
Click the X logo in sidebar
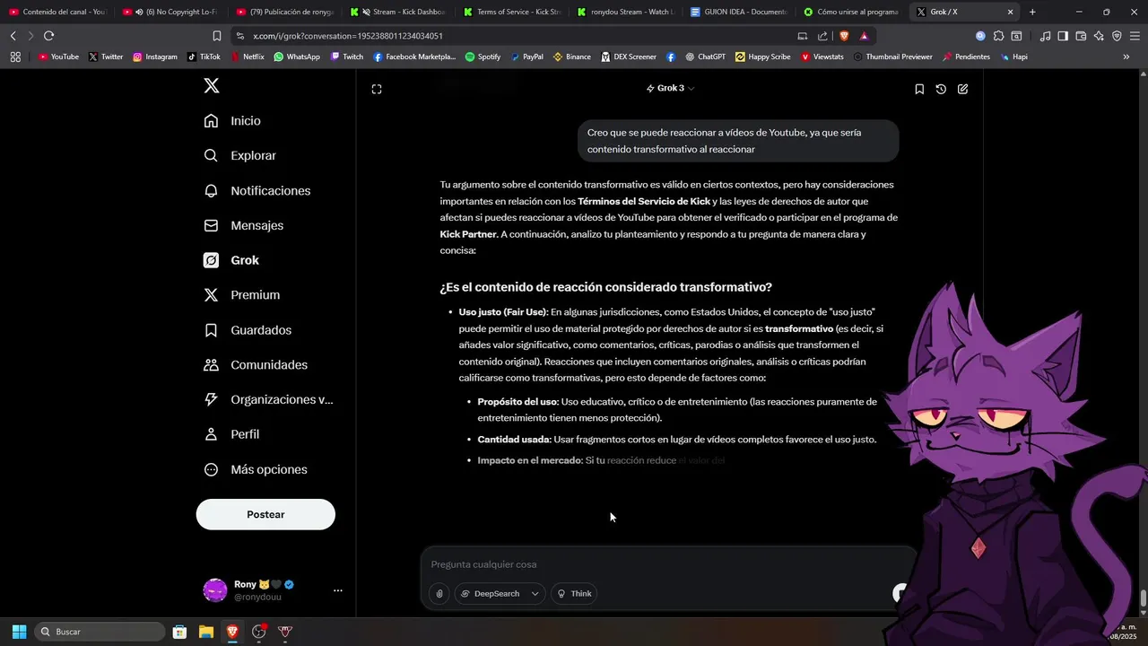[x=212, y=86]
